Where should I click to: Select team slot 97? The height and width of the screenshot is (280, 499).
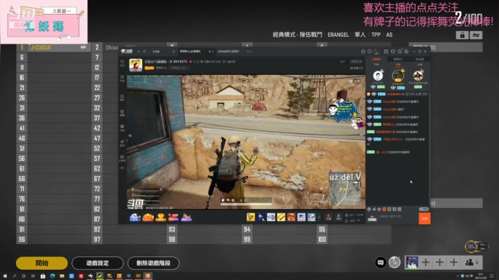(128, 239)
